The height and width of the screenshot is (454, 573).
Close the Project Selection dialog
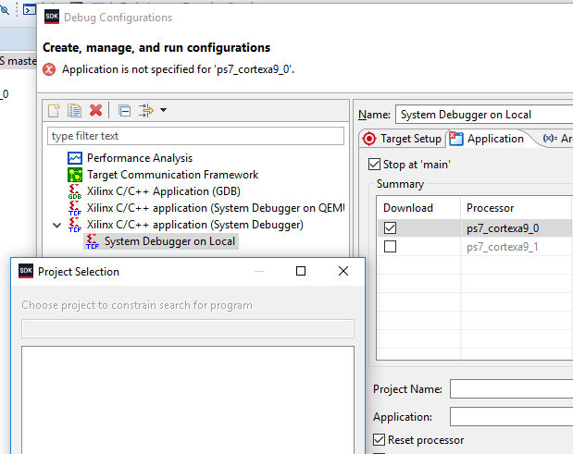[343, 271]
